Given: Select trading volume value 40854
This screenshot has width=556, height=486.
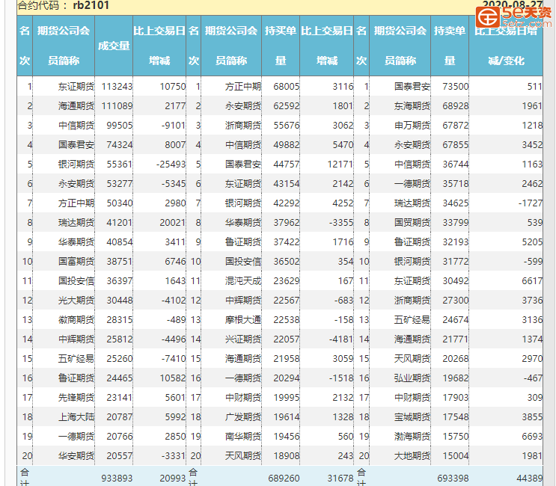Looking at the screenshot, I should 120,242.
